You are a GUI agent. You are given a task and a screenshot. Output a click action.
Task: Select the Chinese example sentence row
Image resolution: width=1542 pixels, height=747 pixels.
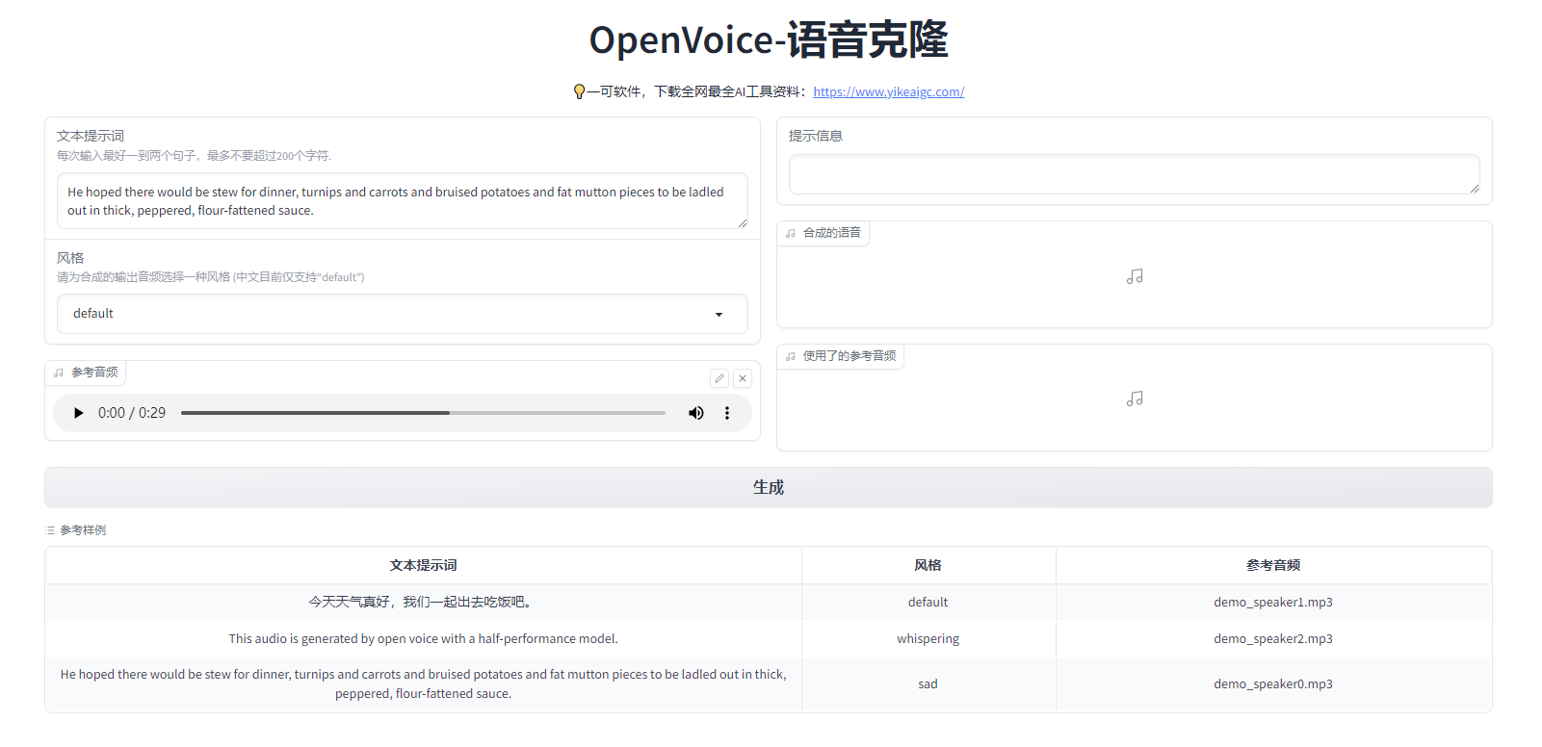tap(423, 602)
